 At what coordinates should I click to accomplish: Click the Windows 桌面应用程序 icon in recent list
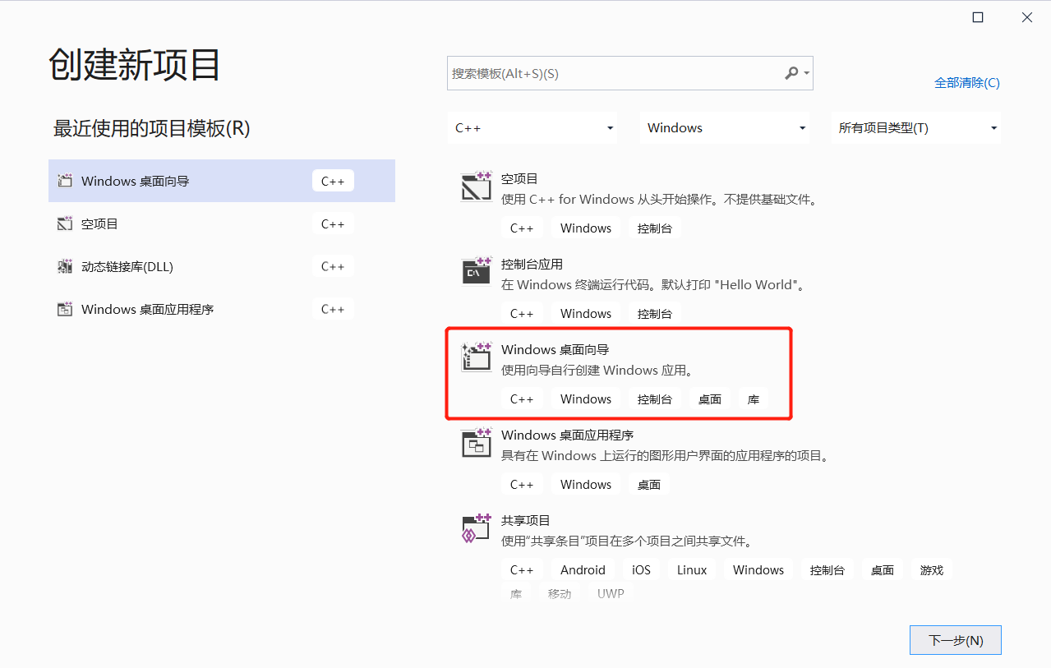65,309
